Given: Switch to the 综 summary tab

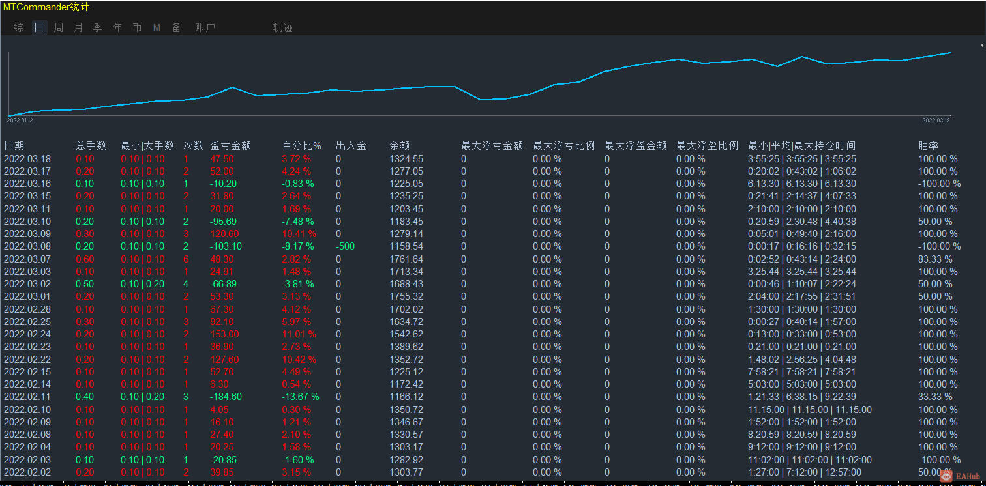Looking at the screenshot, I should tap(19, 27).
